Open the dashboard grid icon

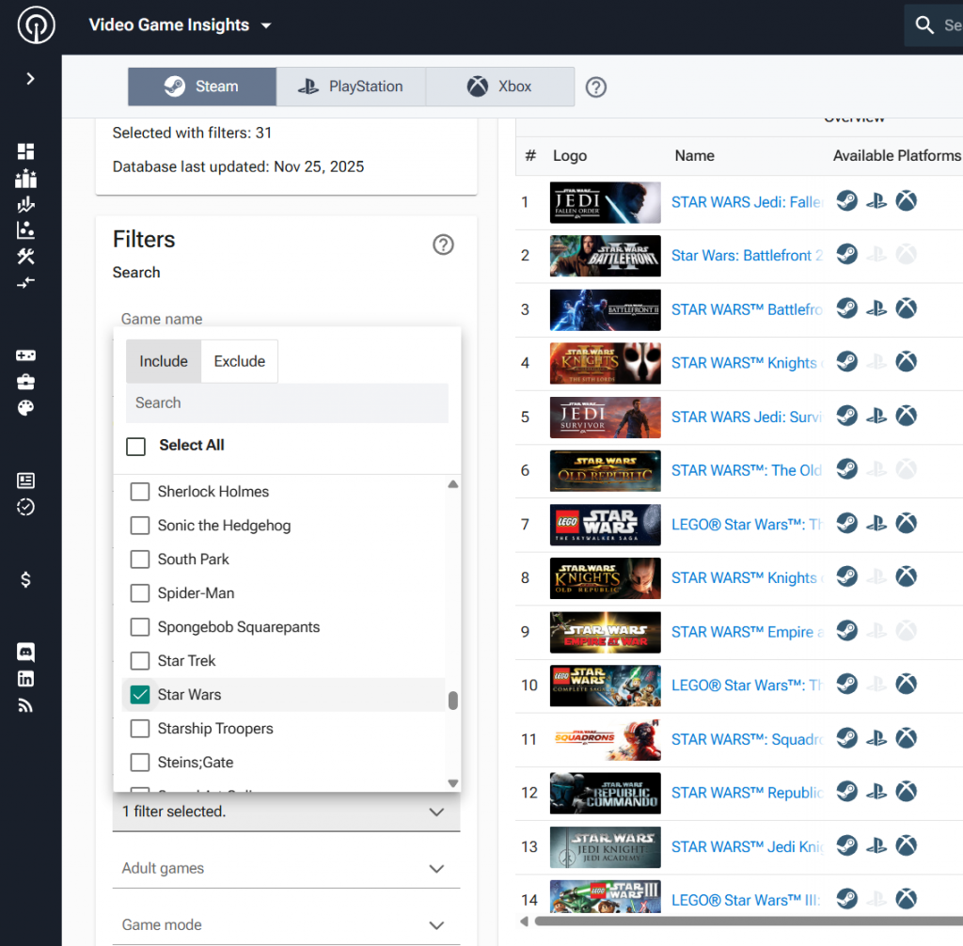25,151
